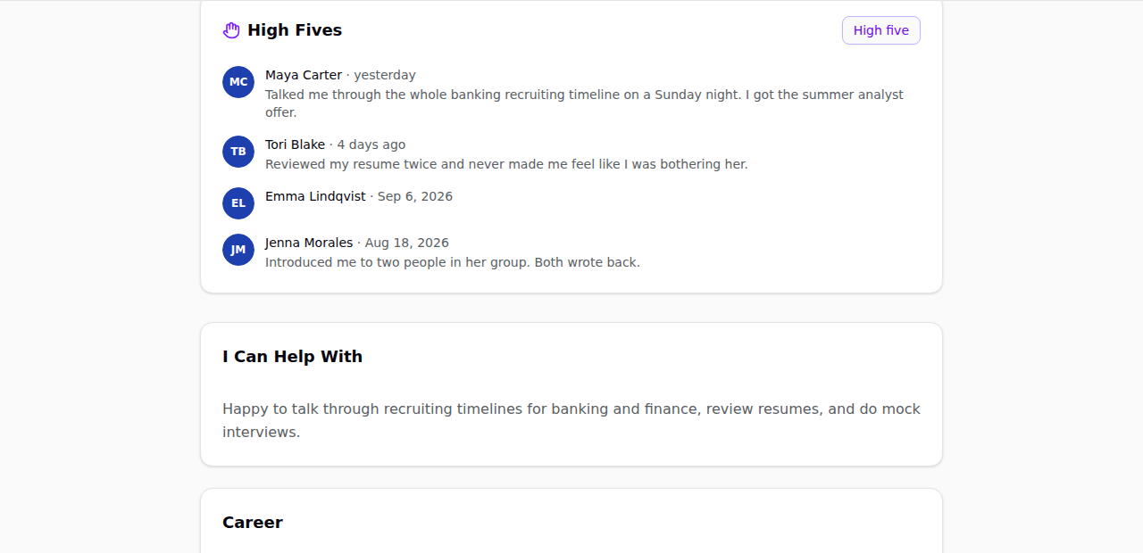Click the High five button

pos(880,30)
